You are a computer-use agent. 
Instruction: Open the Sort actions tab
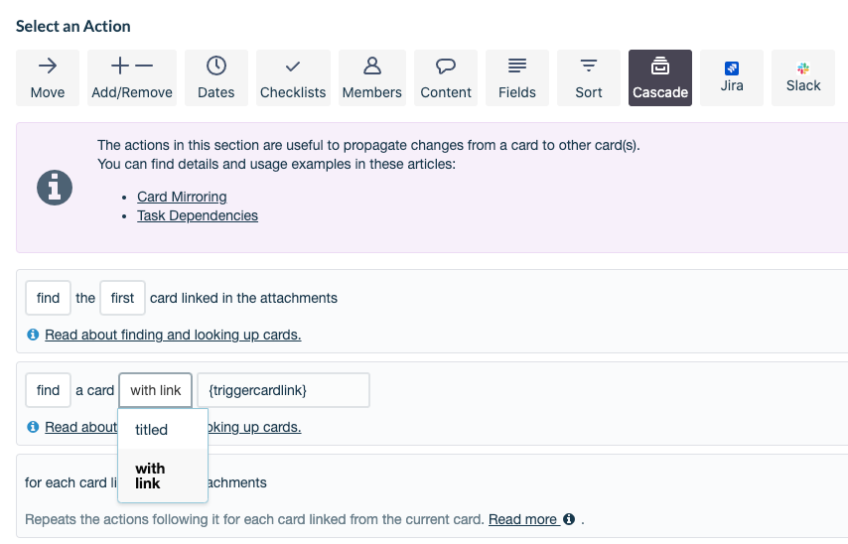(589, 77)
